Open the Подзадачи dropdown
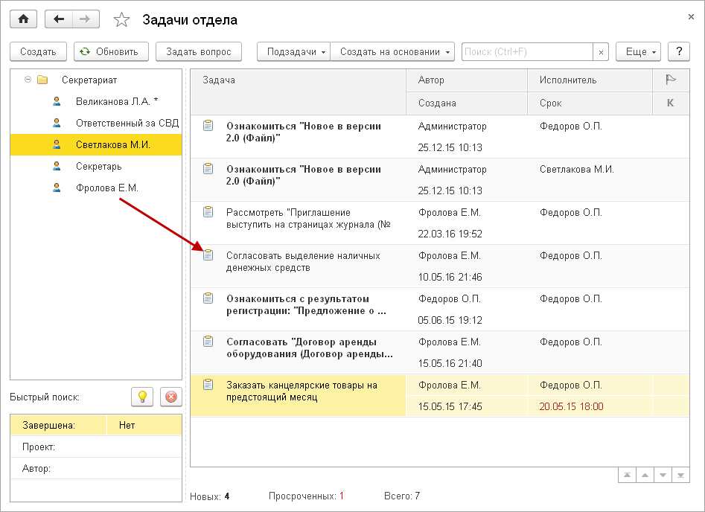This screenshot has width=705, height=512. tap(293, 51)
